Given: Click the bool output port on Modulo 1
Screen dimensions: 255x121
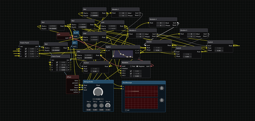Looking at the screenshot, I should [140, 13].
